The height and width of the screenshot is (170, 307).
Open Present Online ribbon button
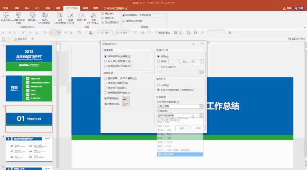(x=32, y=18)
